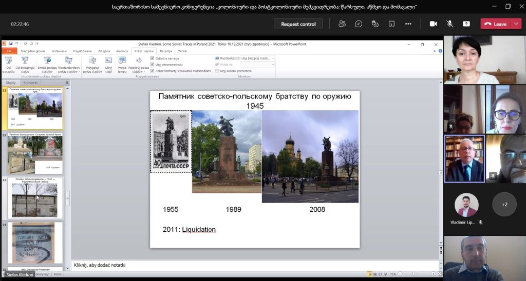526x281 pixels.
Task: Open PowerPoint help question mark icon
Action: click(440, 51)
